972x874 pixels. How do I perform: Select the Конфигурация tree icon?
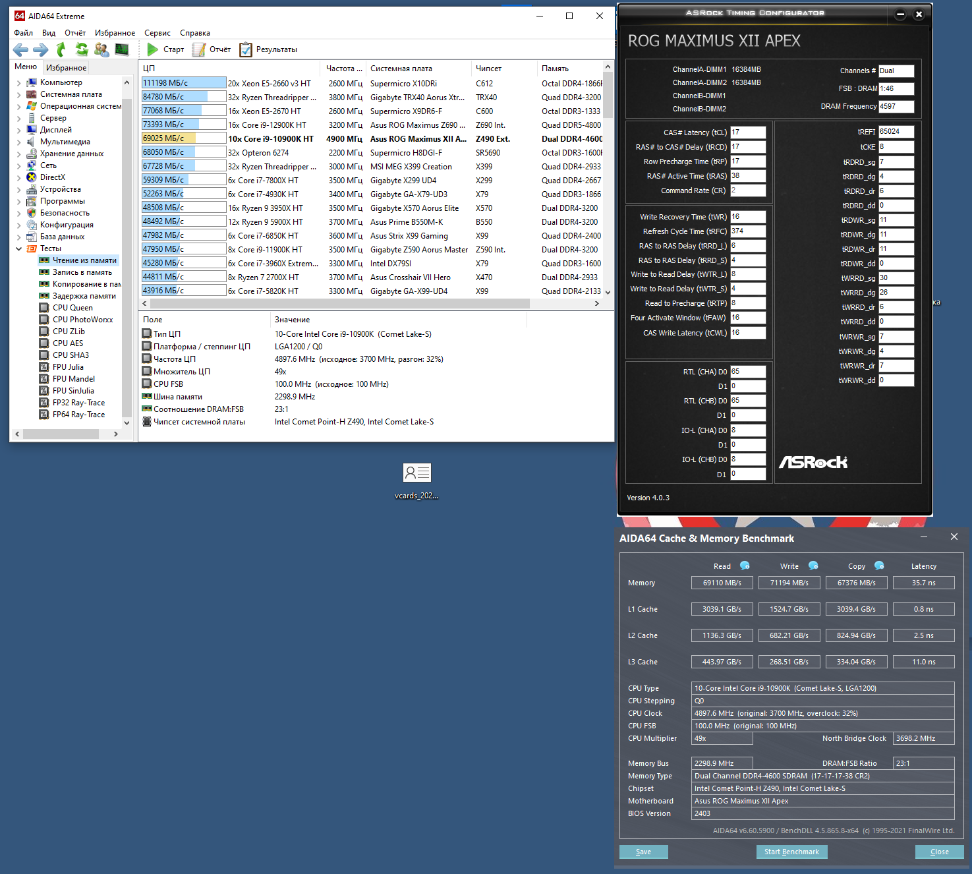pos(32,225)
